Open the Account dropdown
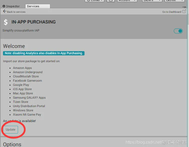 127,1
